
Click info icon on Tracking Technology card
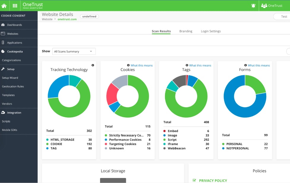(x=93, y=65)
